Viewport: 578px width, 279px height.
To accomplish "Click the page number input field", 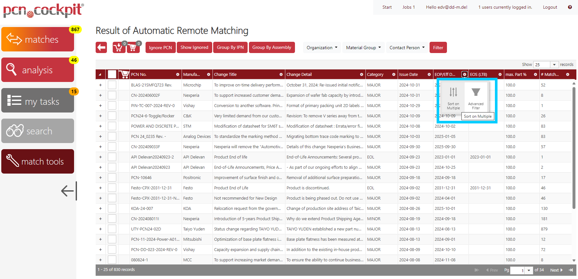I will [x=517, y=270].
